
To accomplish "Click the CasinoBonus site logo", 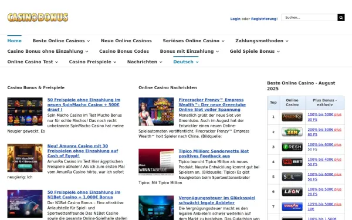I will coord(38,17).
